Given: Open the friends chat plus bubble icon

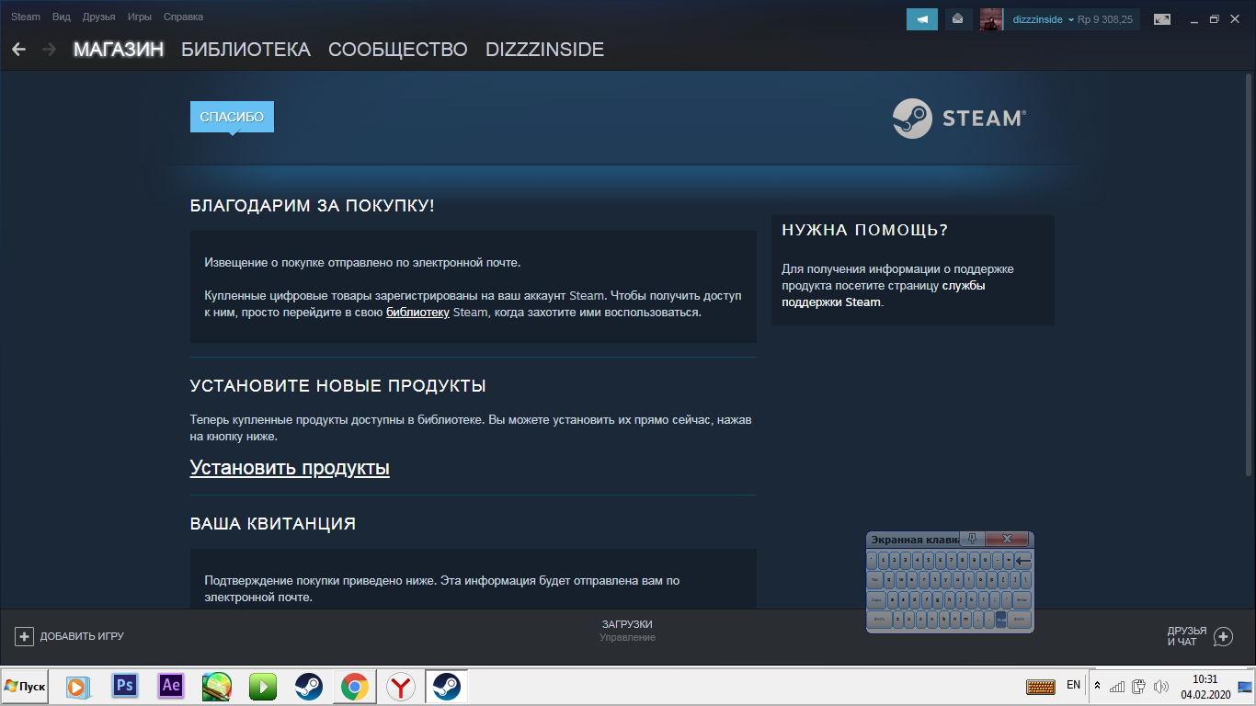Looking at the screenshot, I should (x=1223, y=636).
